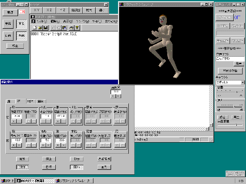246x184 pixels.
Task: Toggle the pressed button in upper-left panel's middle row
Action: pyautogui.click(x=21, y=24)
